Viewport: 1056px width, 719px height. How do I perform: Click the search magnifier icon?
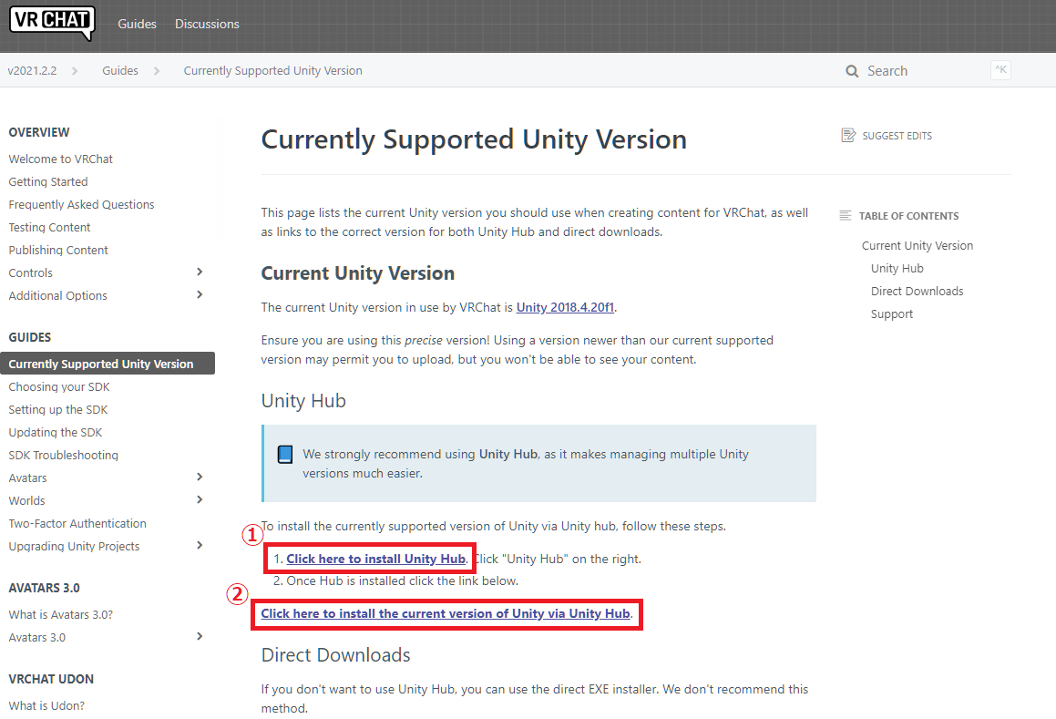(x=851, y=70)
